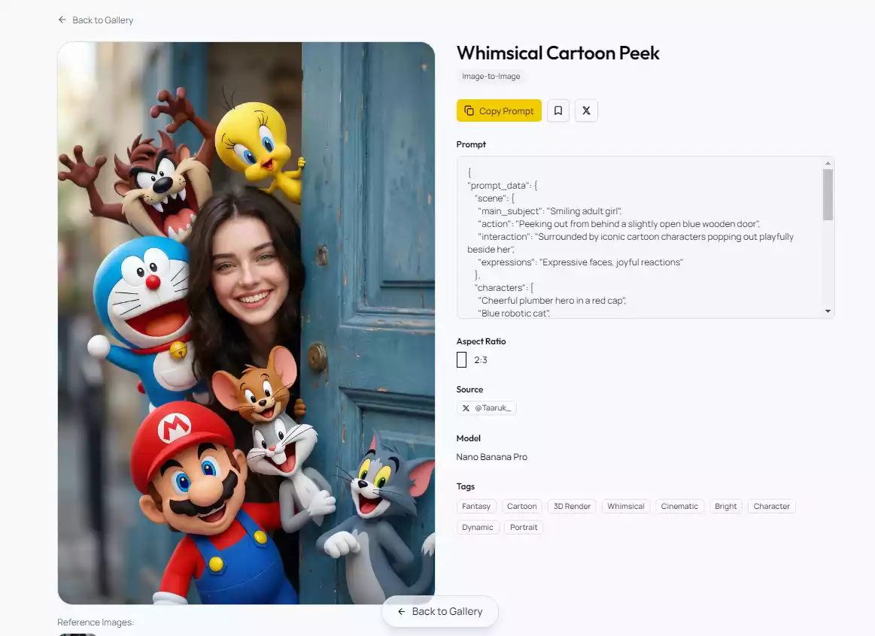Select the Whimsical tag
Image resolution: width=875 pixels, height=636 pixels.
tap(626, 506)
